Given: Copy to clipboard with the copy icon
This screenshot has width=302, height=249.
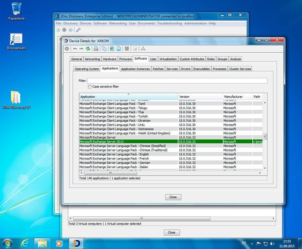Looking at the screenshot, I should point(104,49).
